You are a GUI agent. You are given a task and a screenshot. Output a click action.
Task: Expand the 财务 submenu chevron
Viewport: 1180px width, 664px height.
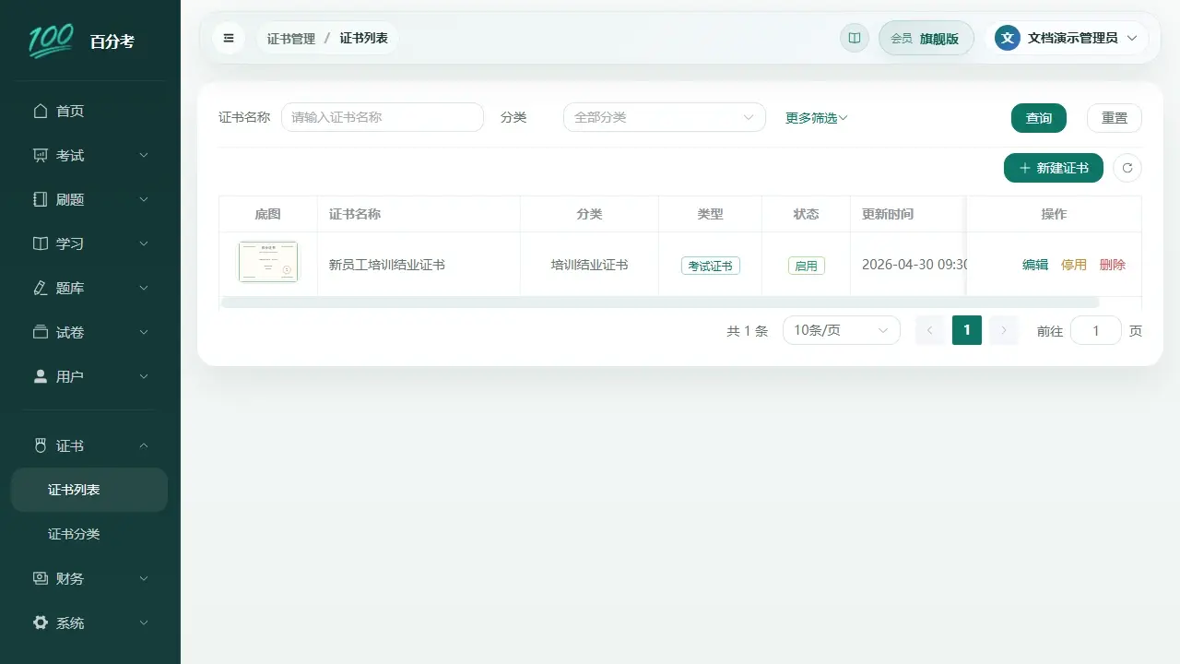[x=144, y=578]
